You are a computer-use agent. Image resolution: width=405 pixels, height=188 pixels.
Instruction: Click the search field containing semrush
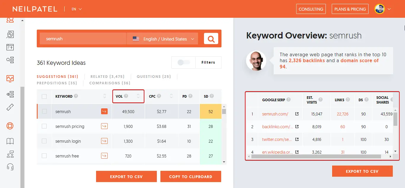pos(83,38)
